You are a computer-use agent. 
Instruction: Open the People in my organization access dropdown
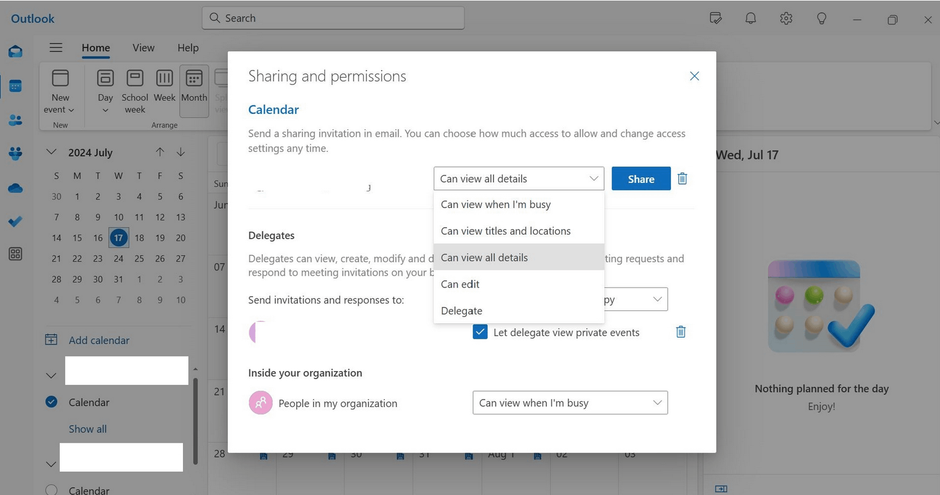[x=569, y=403]
